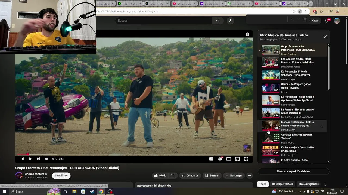
Task: Download video via Descargar button
Action: pyautogui.click(x=234, y=176)
